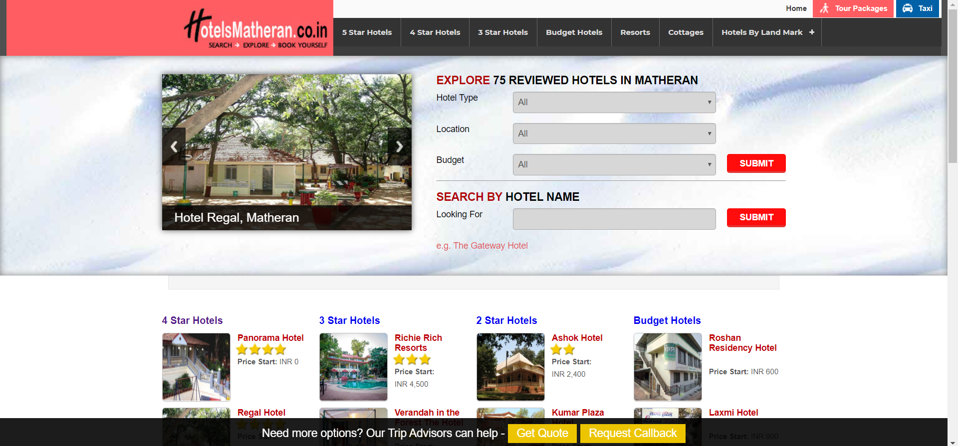Open the Hotel Type dropdown
The image size is (958, 446).
pos(614,102)
